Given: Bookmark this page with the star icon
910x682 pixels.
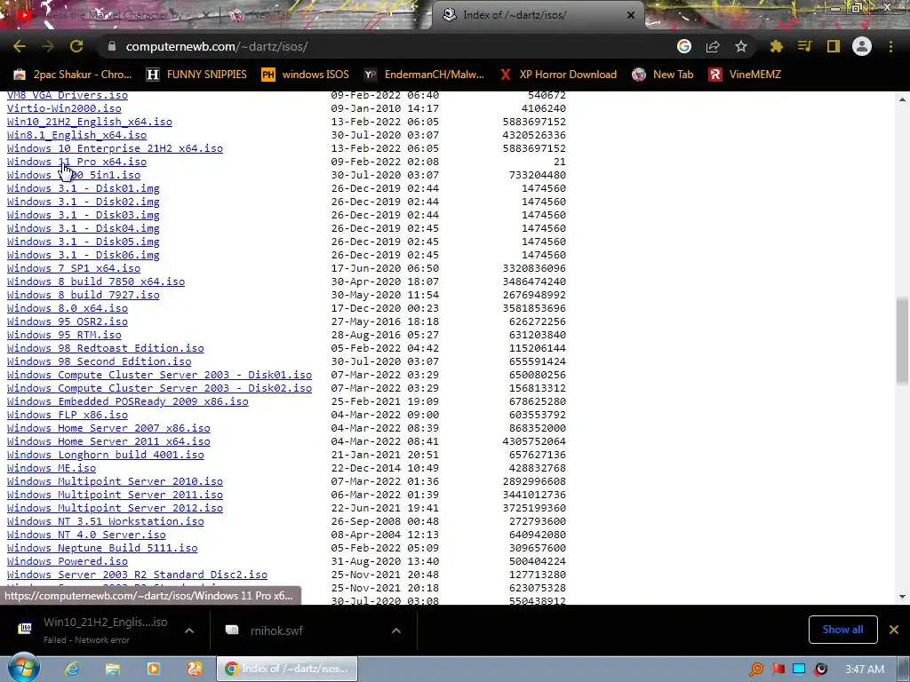Looking at the screenshot, I should point(741,46).
